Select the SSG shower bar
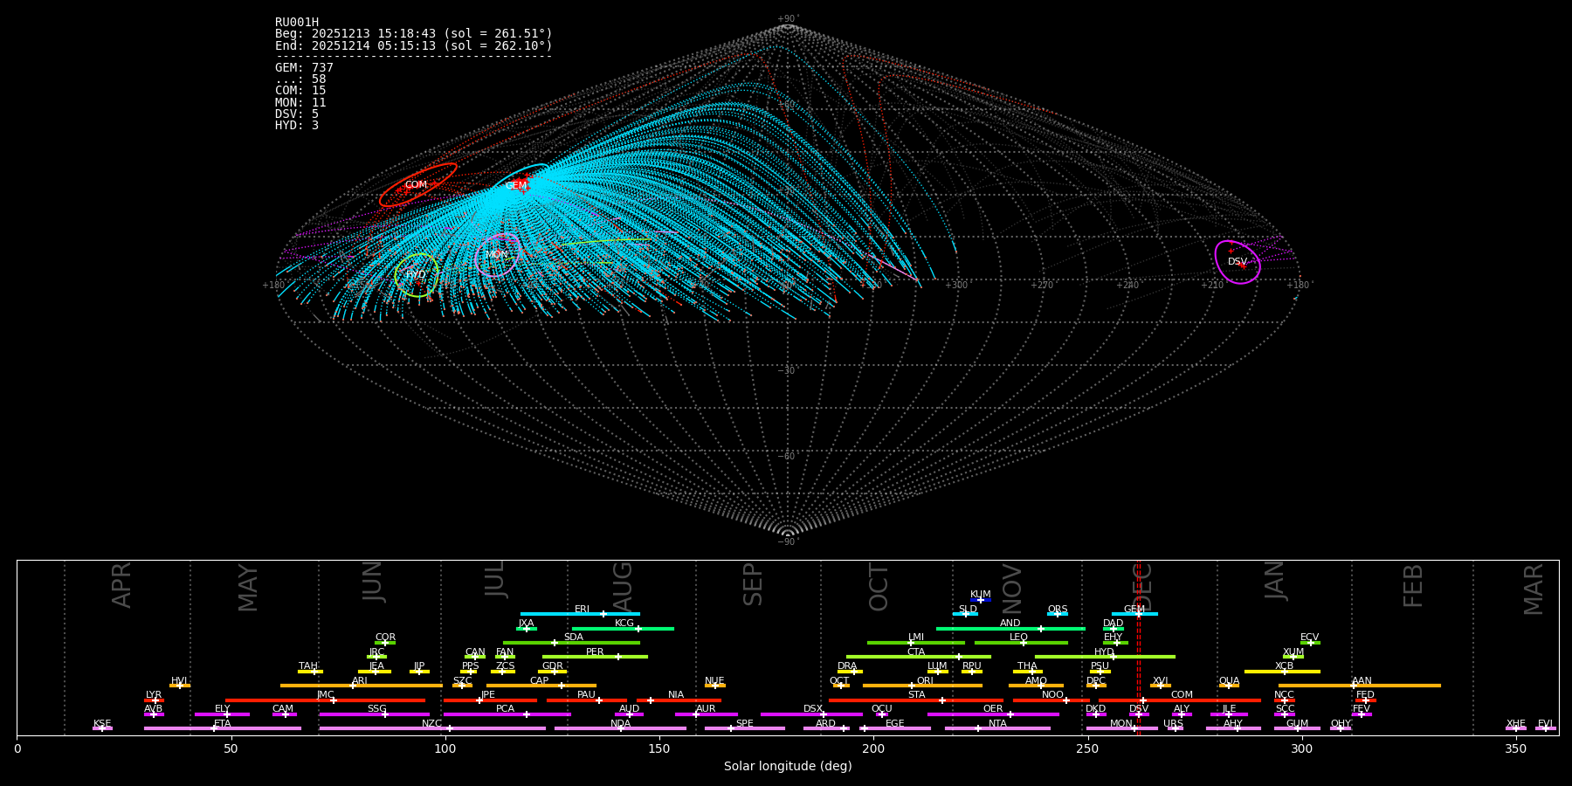 pos(375,714)
